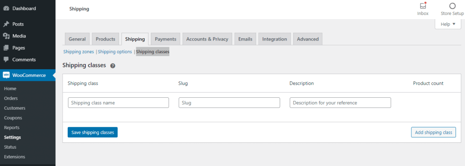Switch to the Products tab
This screenshot has width=465, height=166.
[x=105, y=39]
